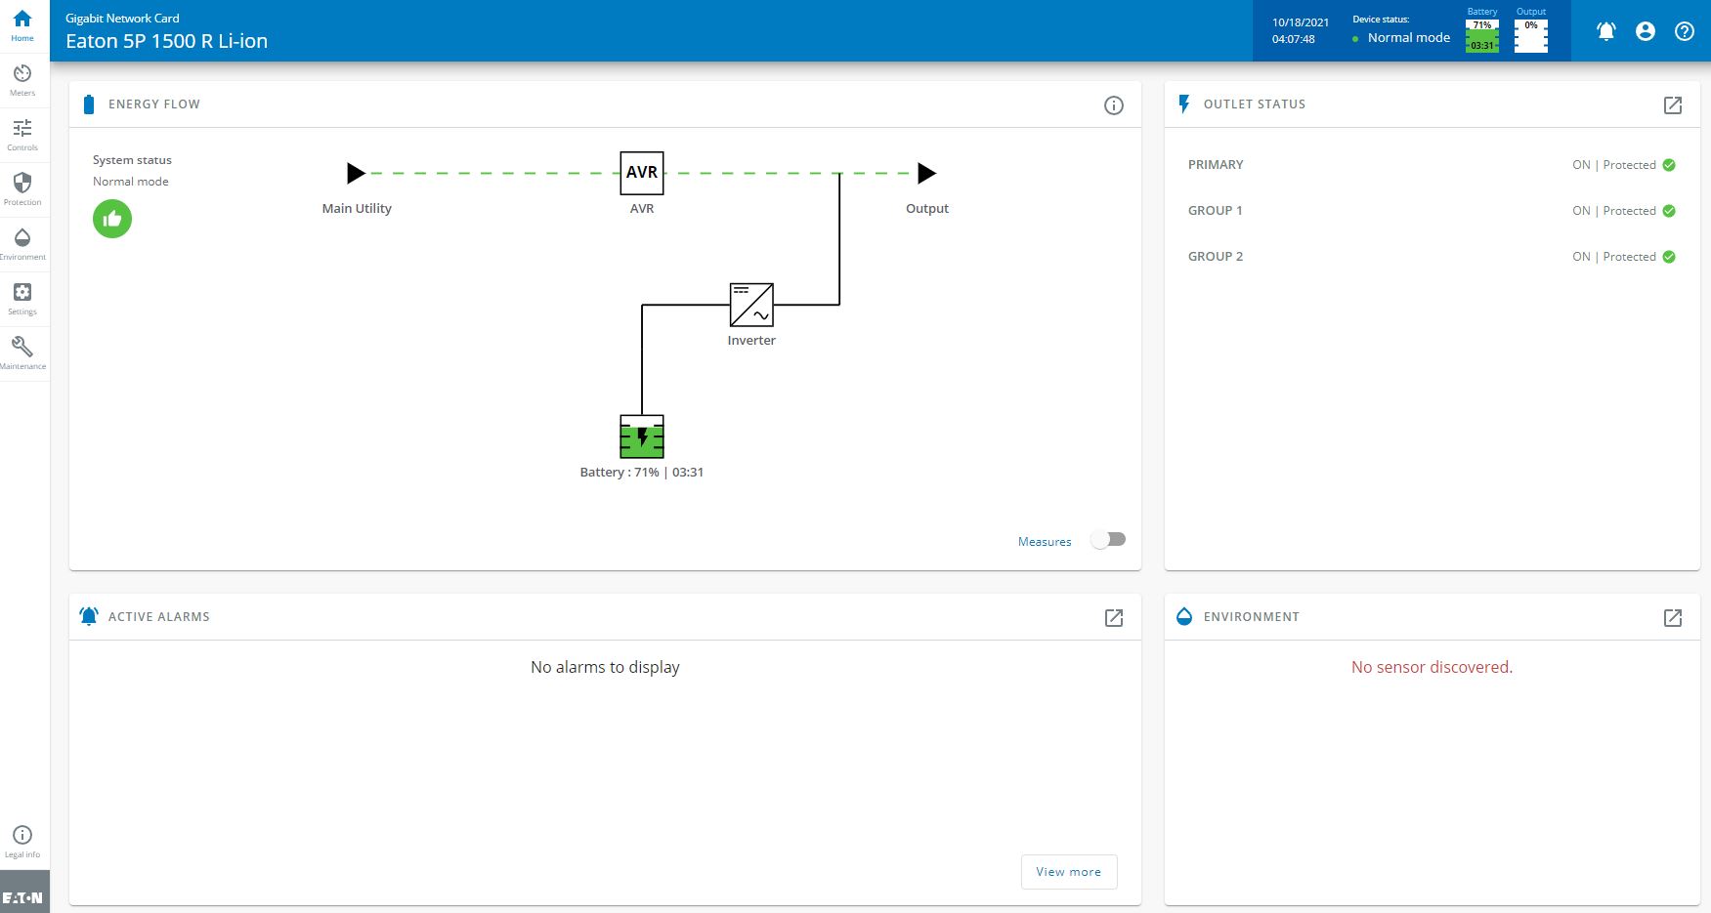1711x913 pixels.
Task: Click the help question mark icon
Action: (x=1685, y=31)
